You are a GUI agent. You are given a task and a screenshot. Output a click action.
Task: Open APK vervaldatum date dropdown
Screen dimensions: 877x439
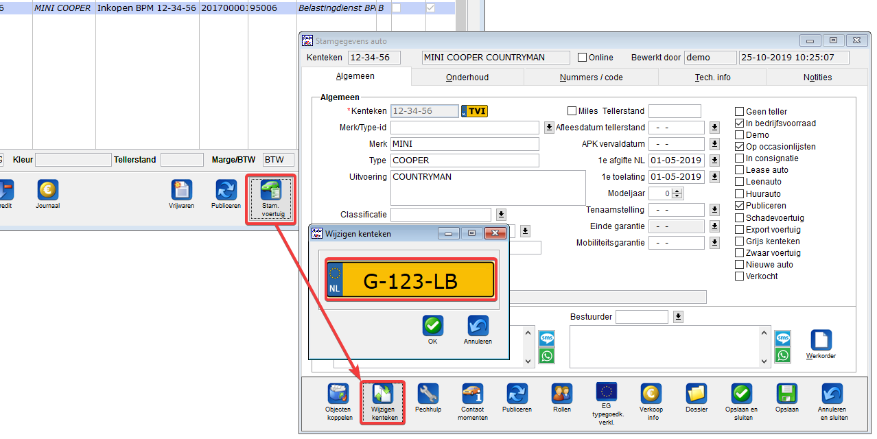714,144
